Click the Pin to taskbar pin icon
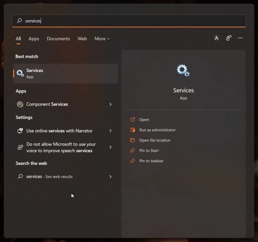 point(133,161)
